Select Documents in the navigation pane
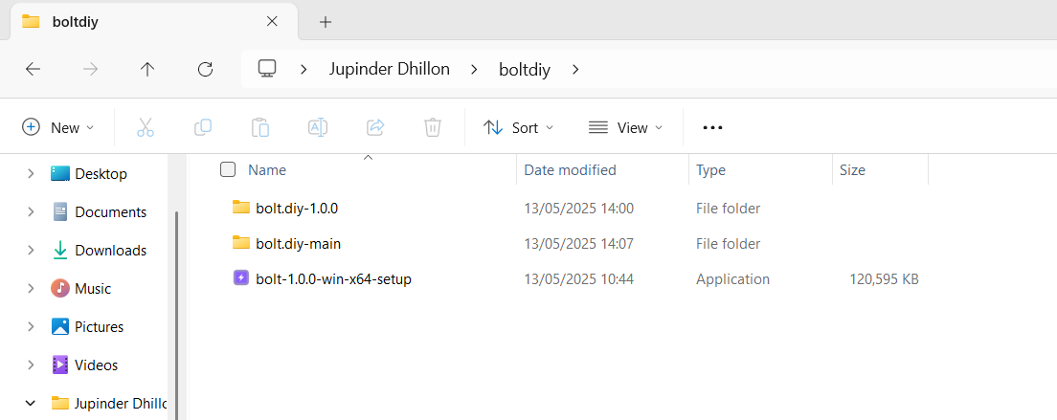This screenshot has width=1057, height=420. pyautogui.click(x=110, y=212)
